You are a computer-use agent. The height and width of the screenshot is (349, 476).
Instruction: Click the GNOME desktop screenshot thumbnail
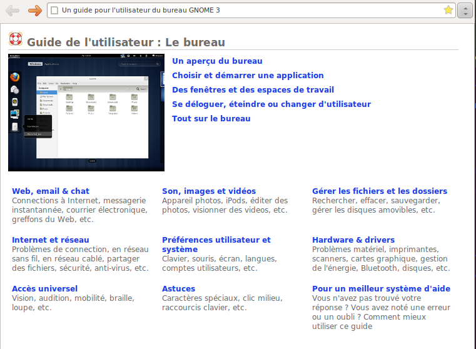point(86,113)
